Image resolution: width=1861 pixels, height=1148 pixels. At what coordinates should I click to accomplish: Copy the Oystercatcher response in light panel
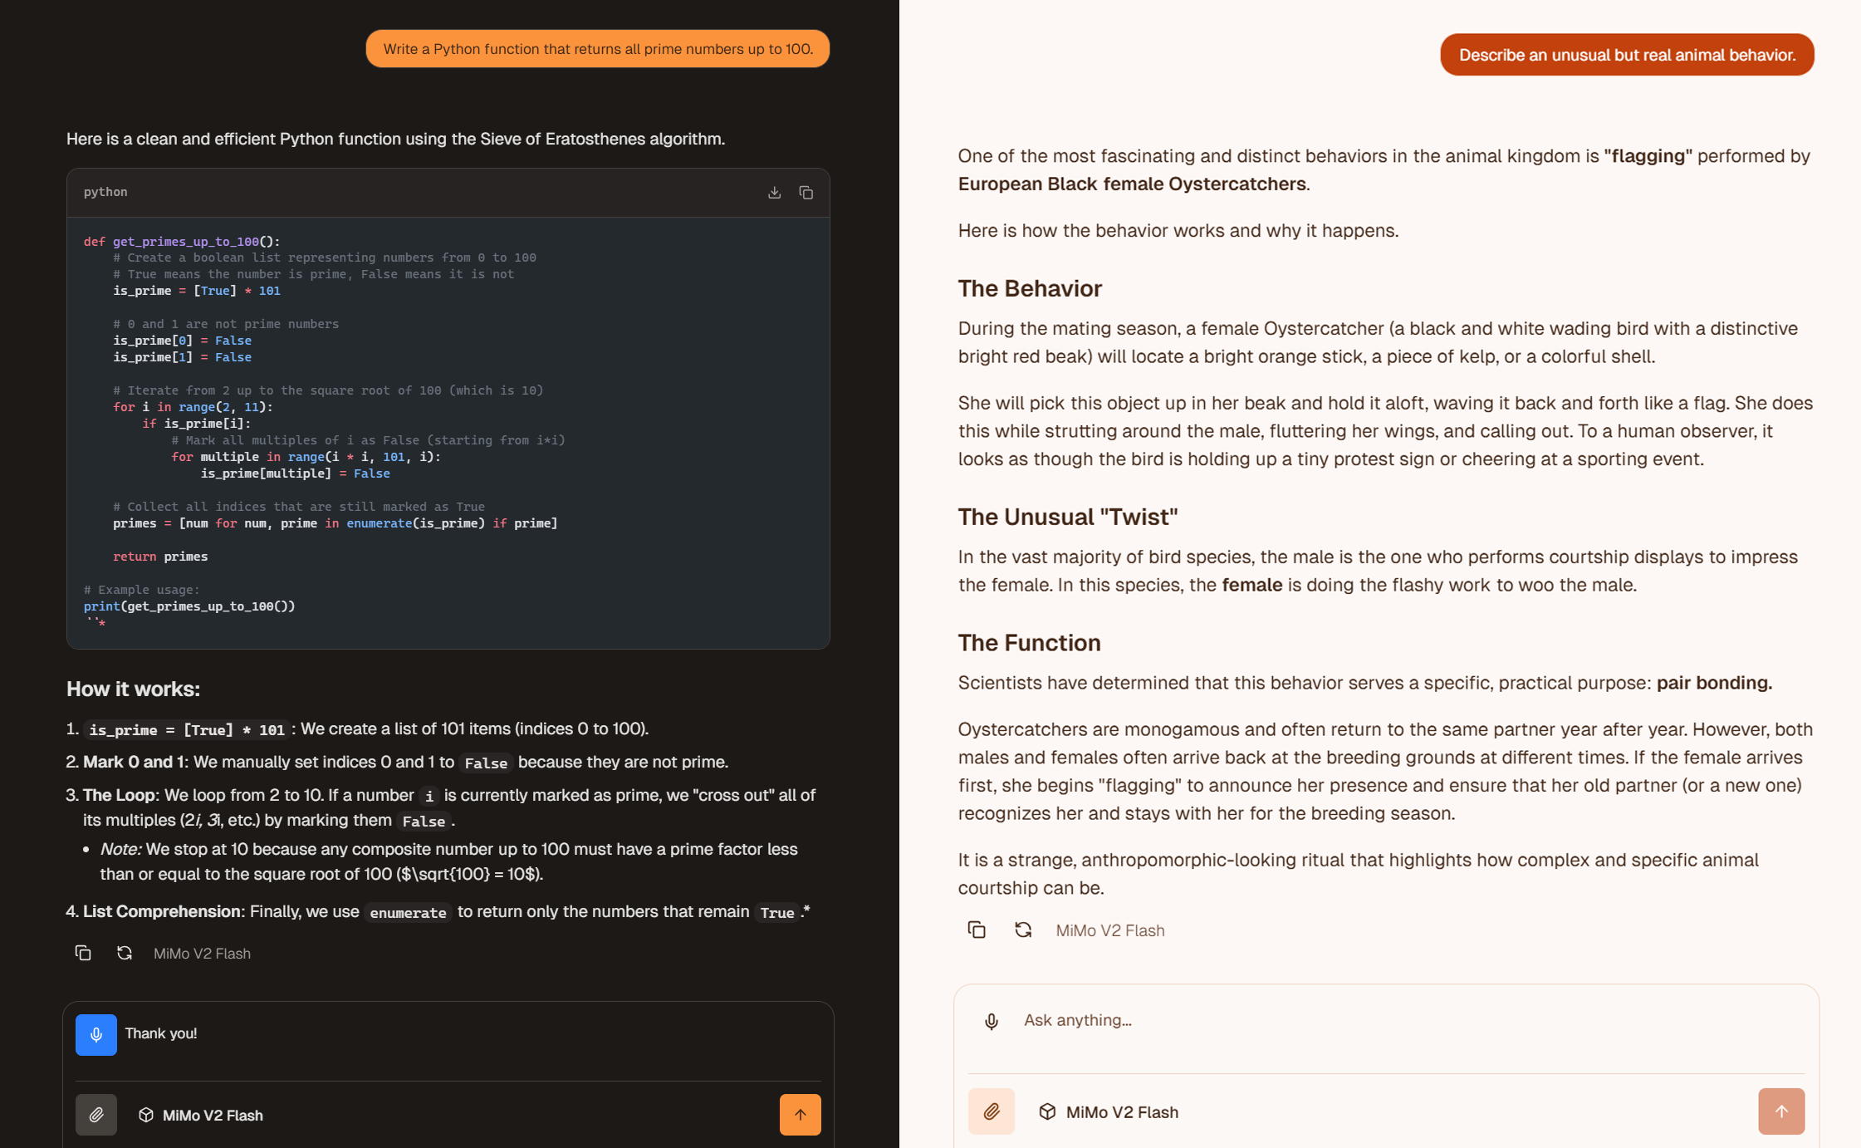point(977,930)
